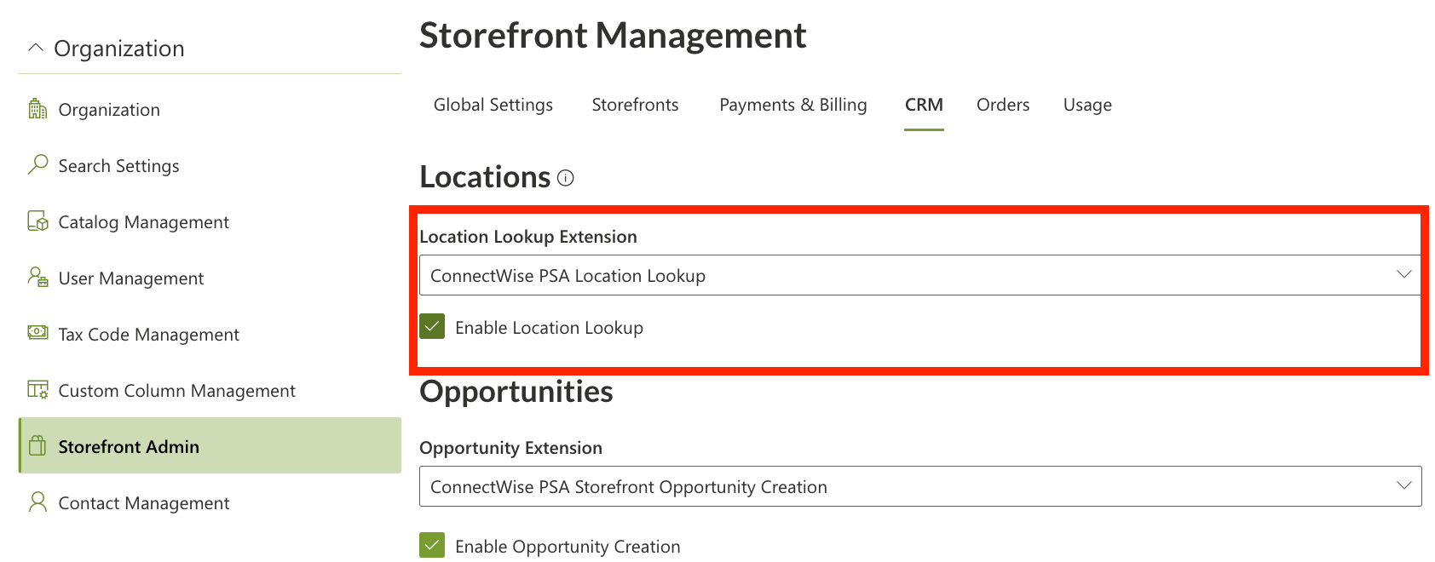Select the CRM tab
This screenshot has width=1435, height=562.
(924, 104)
